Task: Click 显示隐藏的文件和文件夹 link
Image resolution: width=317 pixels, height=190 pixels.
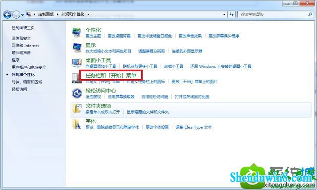Action: [x=148, y=112]
